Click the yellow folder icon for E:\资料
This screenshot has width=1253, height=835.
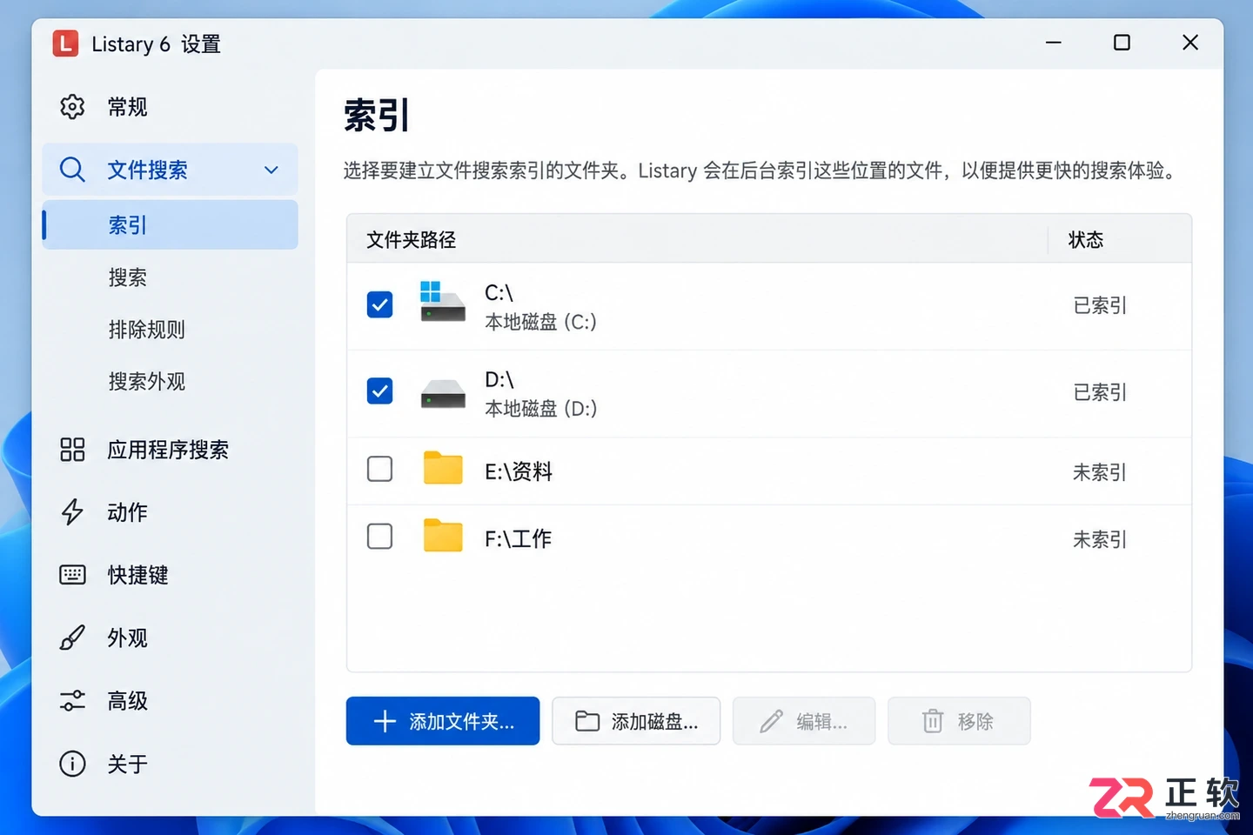[443, 468]
